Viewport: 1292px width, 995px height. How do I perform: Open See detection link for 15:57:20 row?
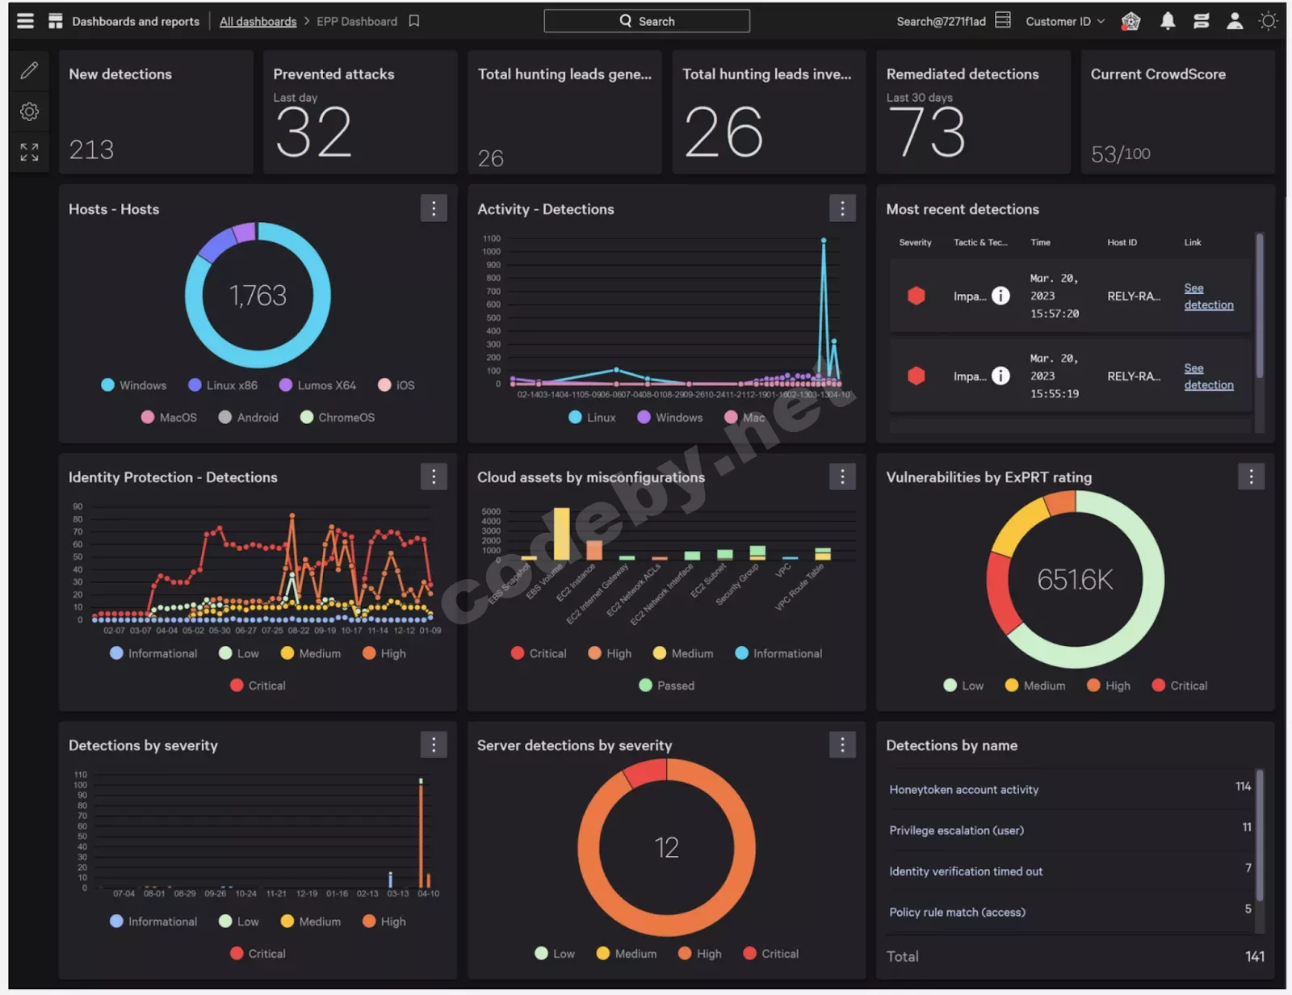coord(1209,296)
